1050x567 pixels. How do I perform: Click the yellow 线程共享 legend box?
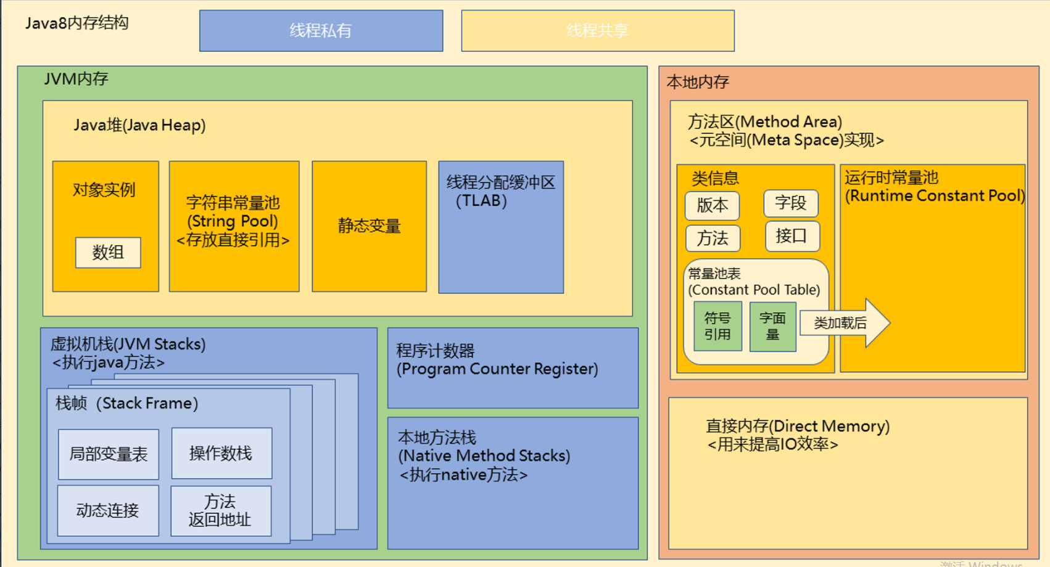pos(597,31)
